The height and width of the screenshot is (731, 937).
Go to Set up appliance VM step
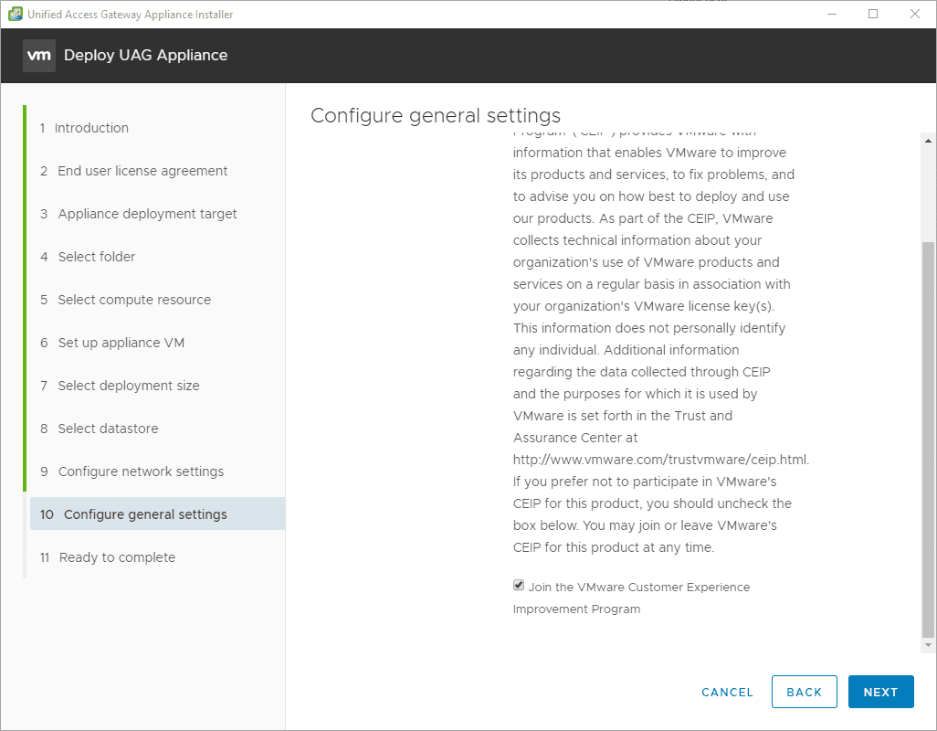(121, 343)
